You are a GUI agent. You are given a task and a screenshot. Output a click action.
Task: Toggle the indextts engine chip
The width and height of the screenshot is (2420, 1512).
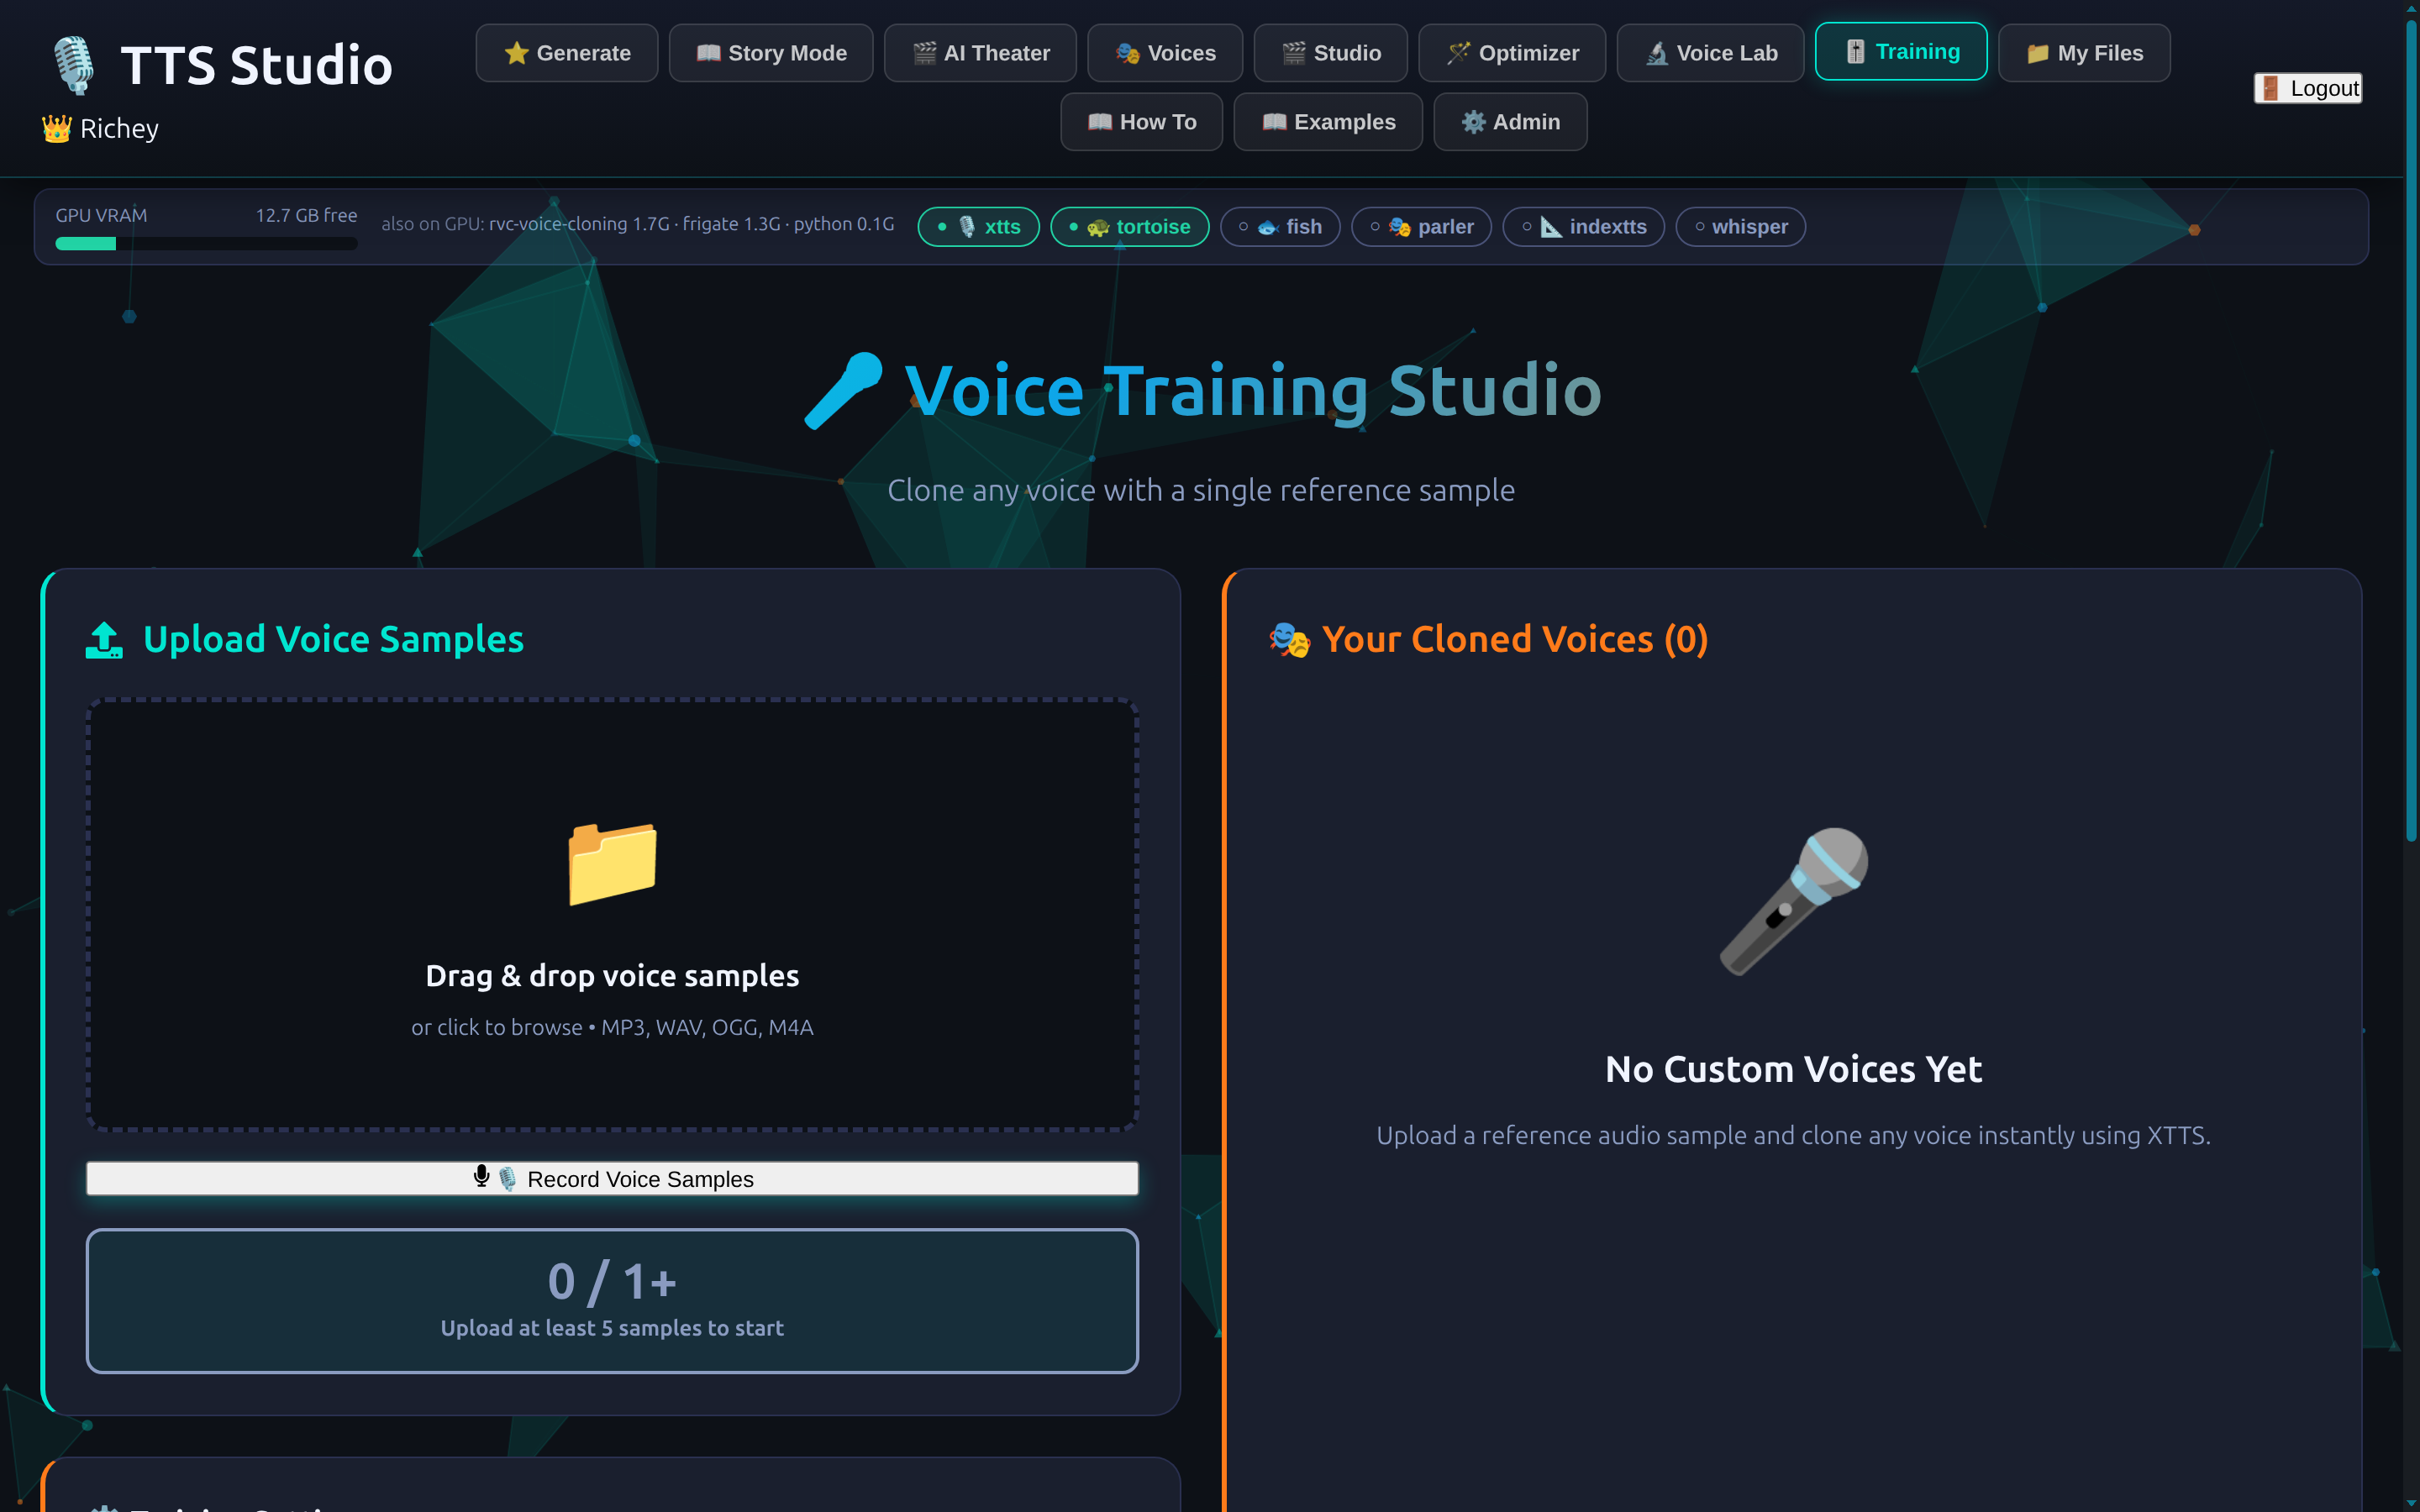pyautogui.click(x=1583, y=227)
